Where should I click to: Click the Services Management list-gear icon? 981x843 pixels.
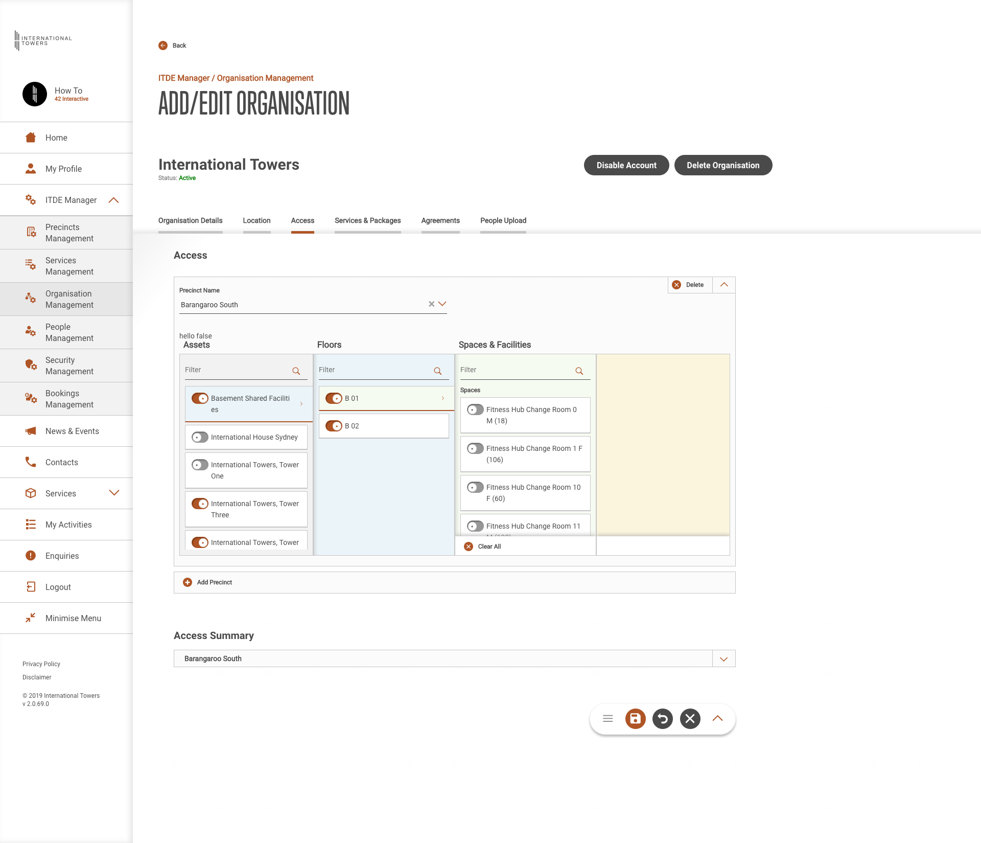click(31, 265)
